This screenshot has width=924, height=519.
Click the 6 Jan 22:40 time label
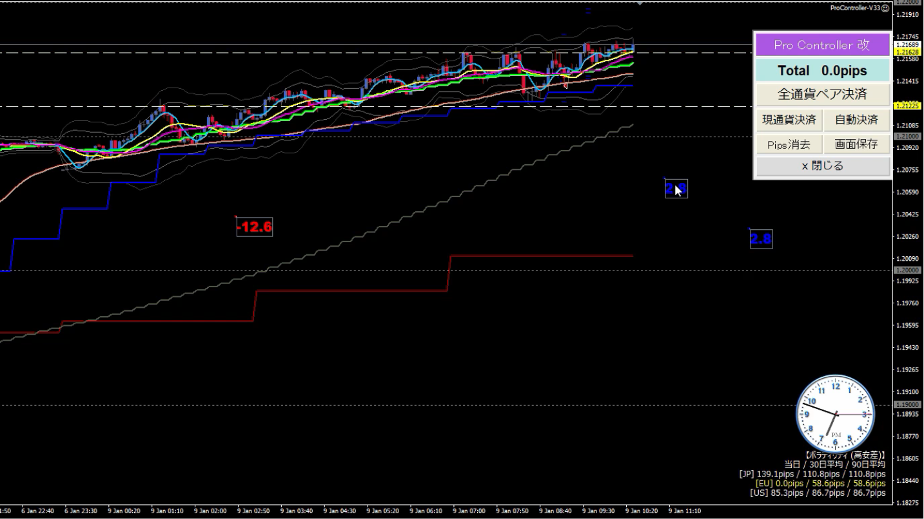pos(37,511)
